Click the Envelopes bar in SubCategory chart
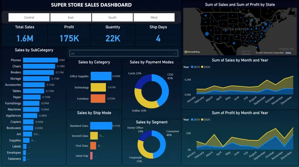Viewport: 299px width, 167px height. point(24,152)
